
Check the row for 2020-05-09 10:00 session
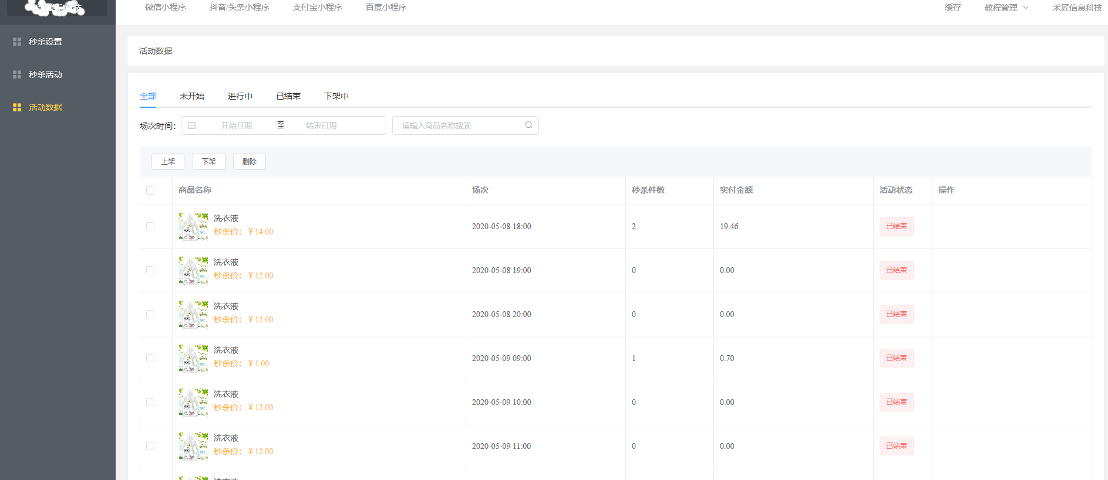pos(150,402)
